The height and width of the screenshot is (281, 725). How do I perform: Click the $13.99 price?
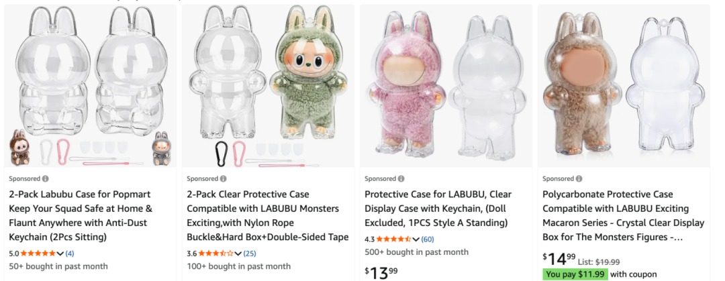pos(381,272)
